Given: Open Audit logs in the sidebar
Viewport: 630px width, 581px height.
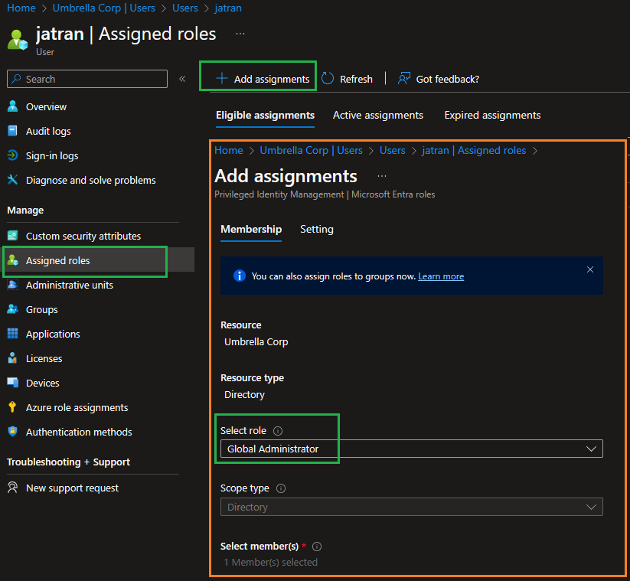Looking at the screenshot, I should (48, 132).
